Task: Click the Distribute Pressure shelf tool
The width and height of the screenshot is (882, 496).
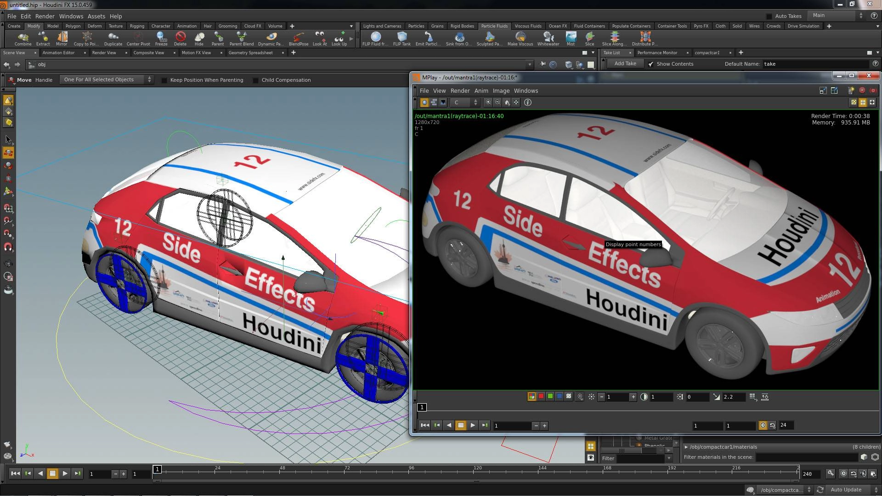Action: pos(645,39)
